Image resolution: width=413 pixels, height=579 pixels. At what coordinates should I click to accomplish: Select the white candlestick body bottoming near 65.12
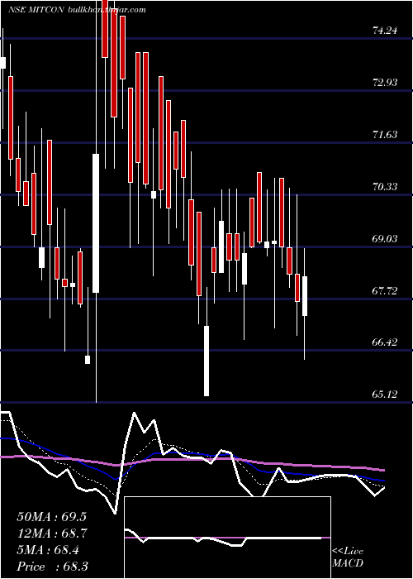click(206, 361)
